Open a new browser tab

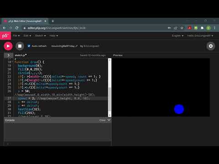(53, 21)
